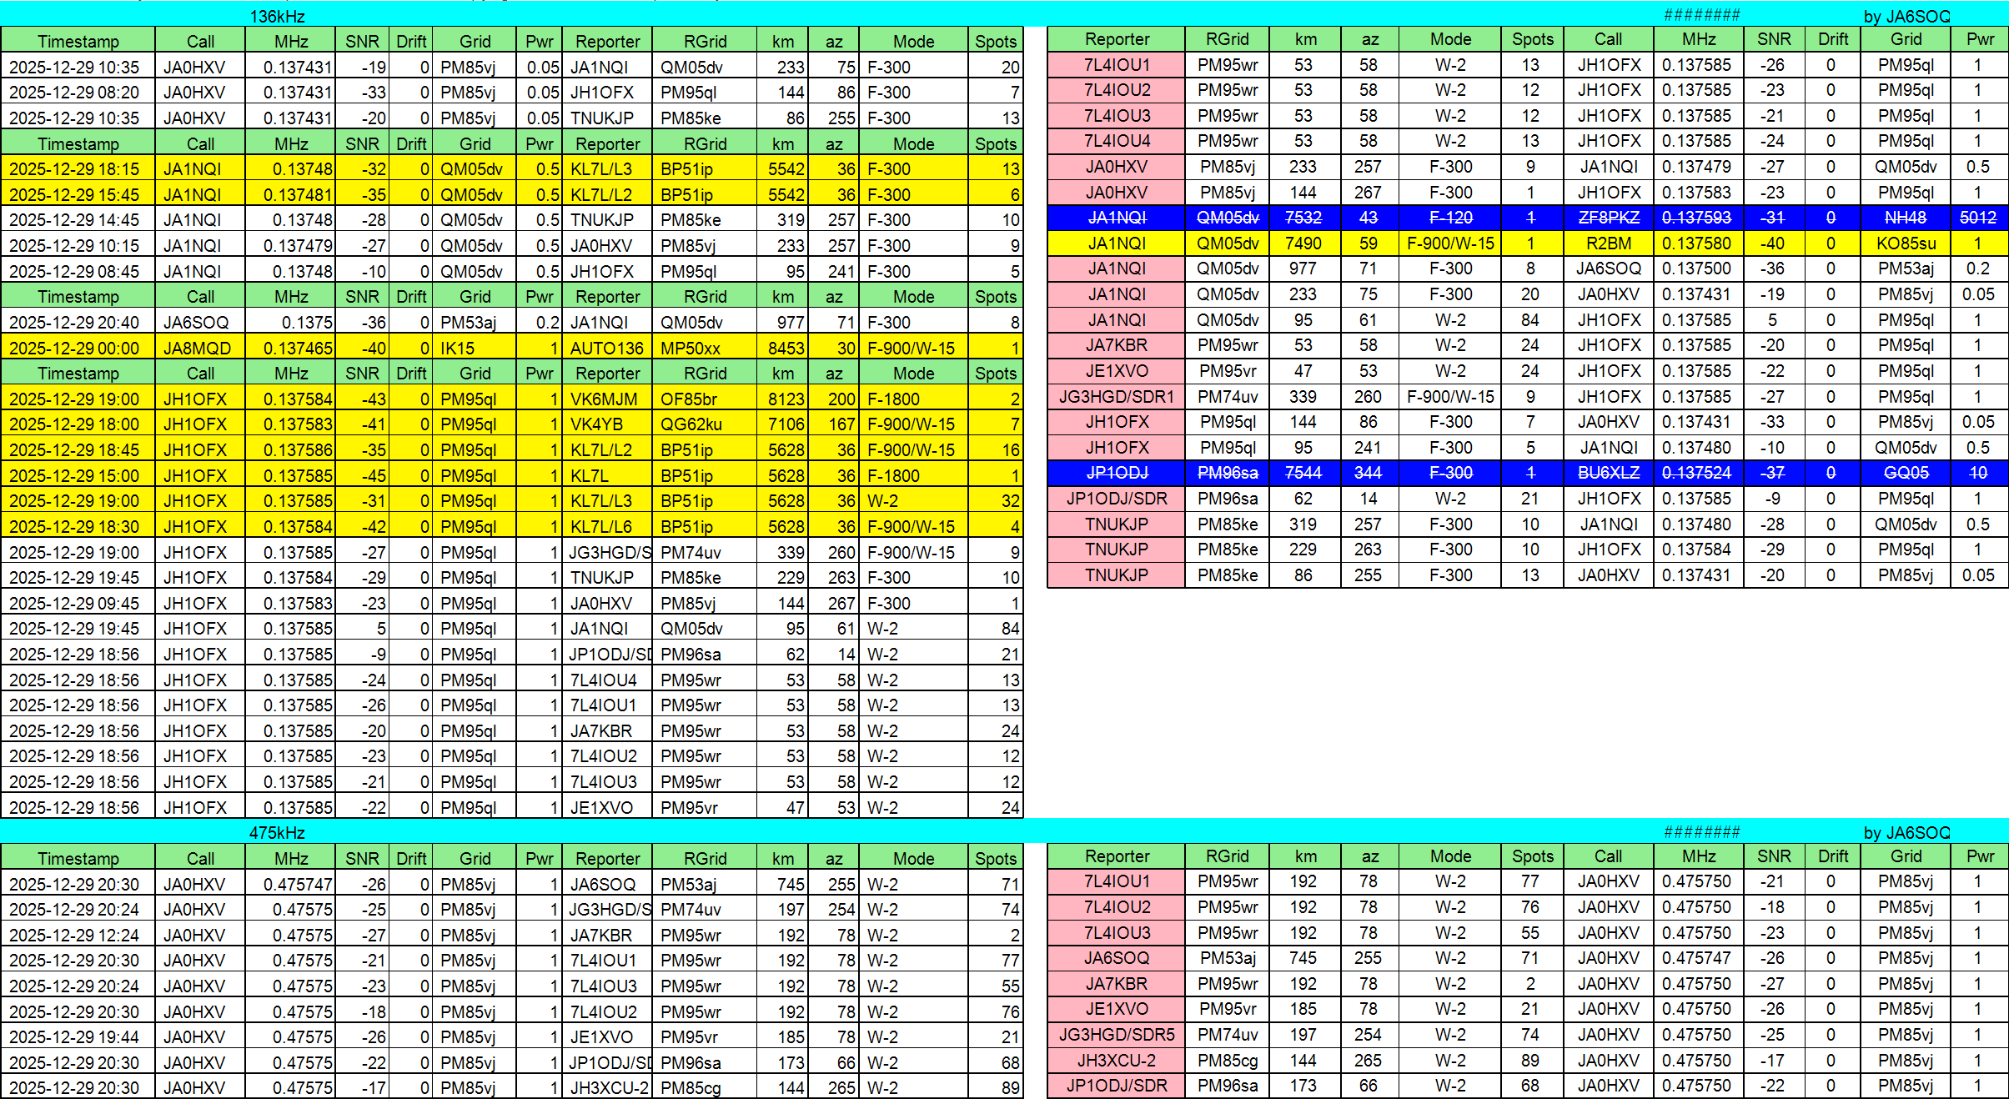This screenshot has height=1099, width=2009.
Task: Click the 136kHz section title
Action: click(x=277, y=16)
